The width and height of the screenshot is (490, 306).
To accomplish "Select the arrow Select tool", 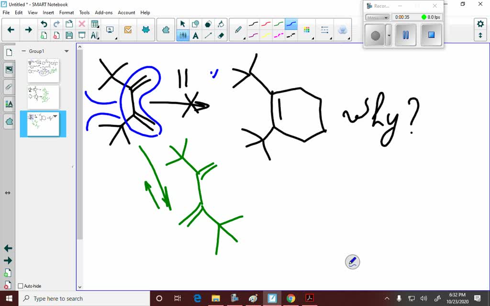I will click(x=182, y=22).
